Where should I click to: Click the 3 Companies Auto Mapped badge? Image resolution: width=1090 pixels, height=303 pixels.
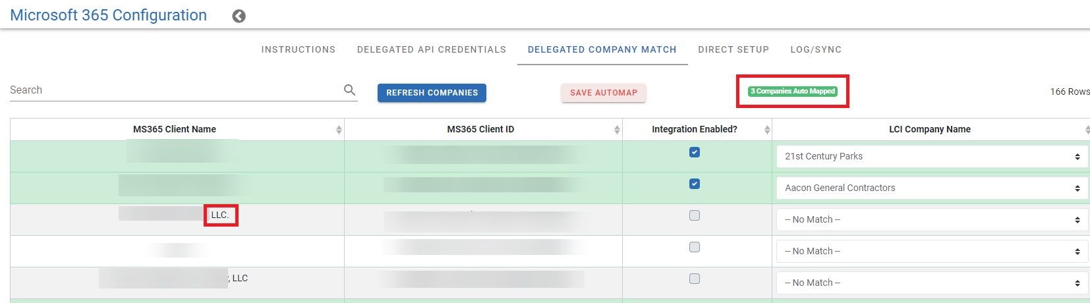[x=793, y=91]
